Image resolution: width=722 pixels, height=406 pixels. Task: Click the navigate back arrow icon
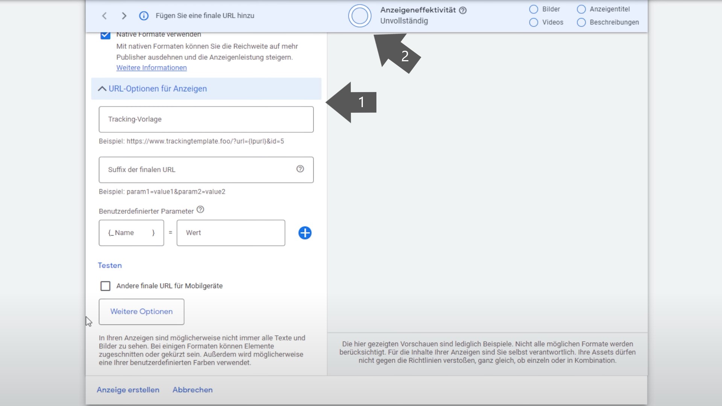tap(104, 15)
